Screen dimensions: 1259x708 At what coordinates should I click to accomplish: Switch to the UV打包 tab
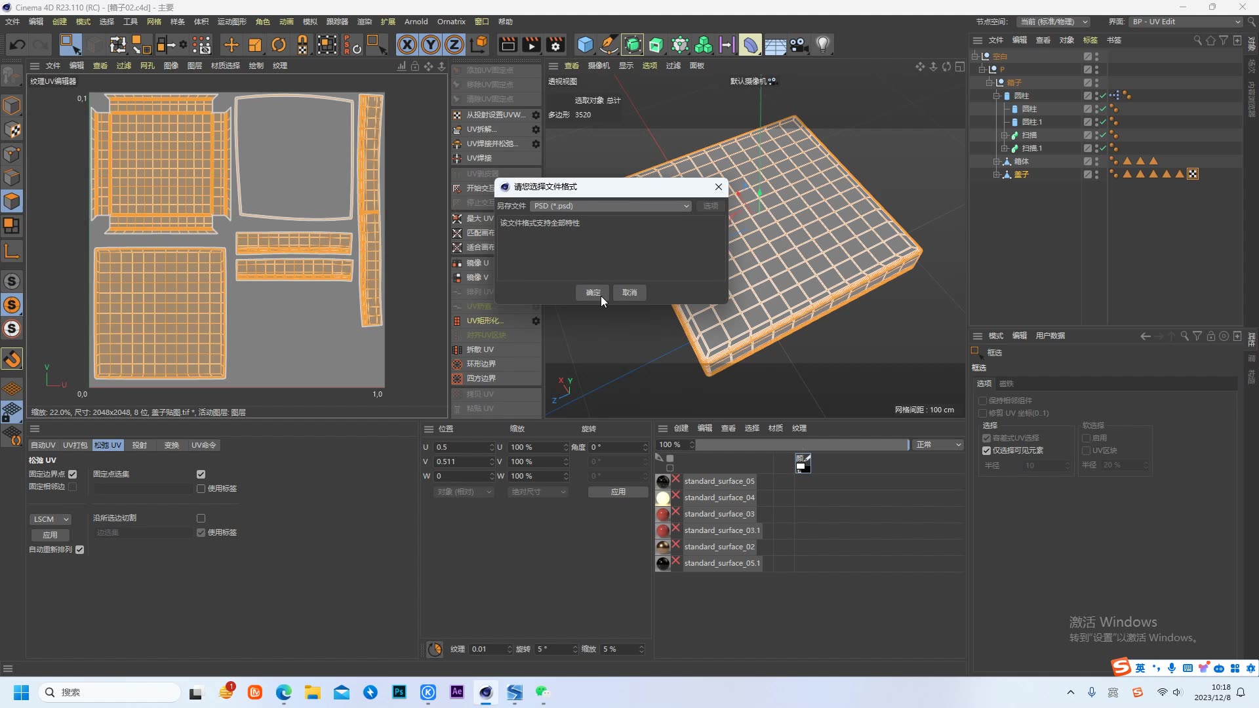[75, 445]
